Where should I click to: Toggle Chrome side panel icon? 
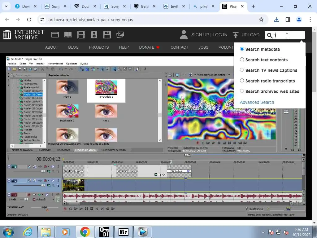pyautogui.click(x=288, y=20)
